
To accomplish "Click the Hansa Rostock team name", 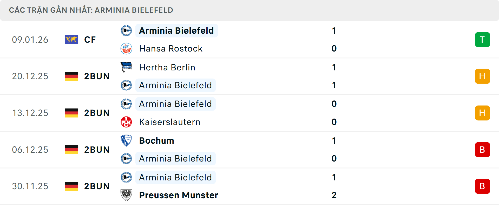I will [x=171, y=48].
